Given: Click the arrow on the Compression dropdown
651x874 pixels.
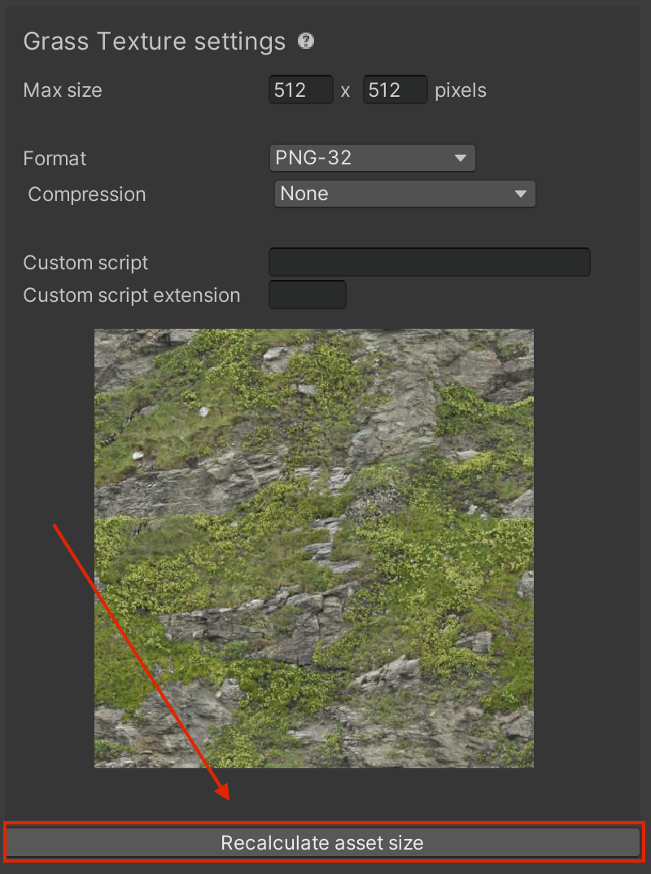Looking at the screenshot, I should point(521,194).
